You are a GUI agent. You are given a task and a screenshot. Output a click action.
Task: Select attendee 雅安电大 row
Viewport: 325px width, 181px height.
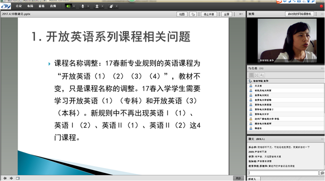286,124
